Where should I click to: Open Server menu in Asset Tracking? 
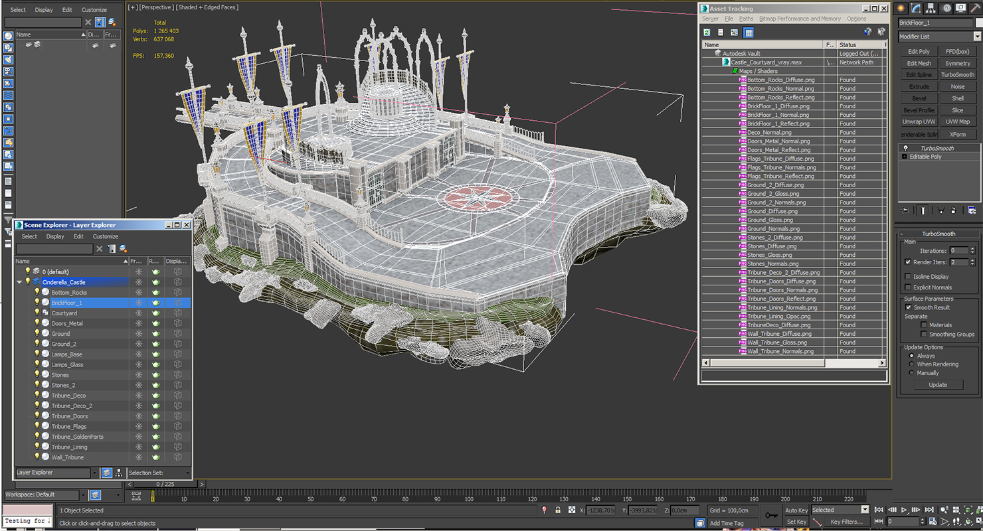point(710,19)
